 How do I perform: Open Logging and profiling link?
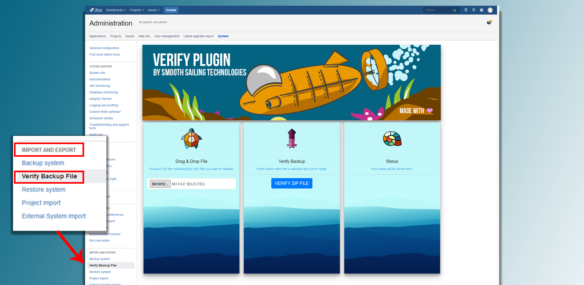coord(104,105)
